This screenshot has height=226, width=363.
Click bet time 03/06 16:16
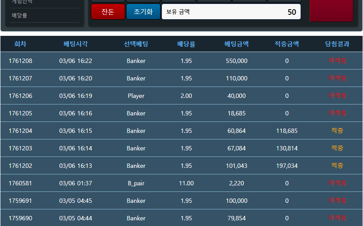coord(76,113)
